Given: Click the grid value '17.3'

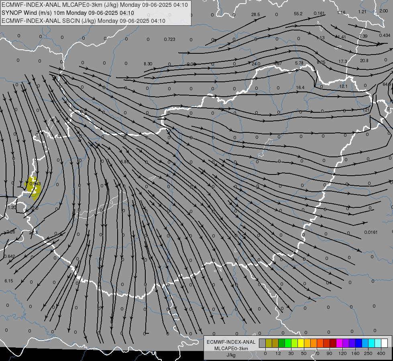Looking at the screenshot, I should tap(343, 61).
